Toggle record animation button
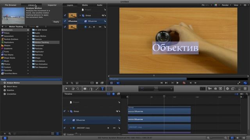The height and width of the screenshot is (140, 250). [184, 83]
